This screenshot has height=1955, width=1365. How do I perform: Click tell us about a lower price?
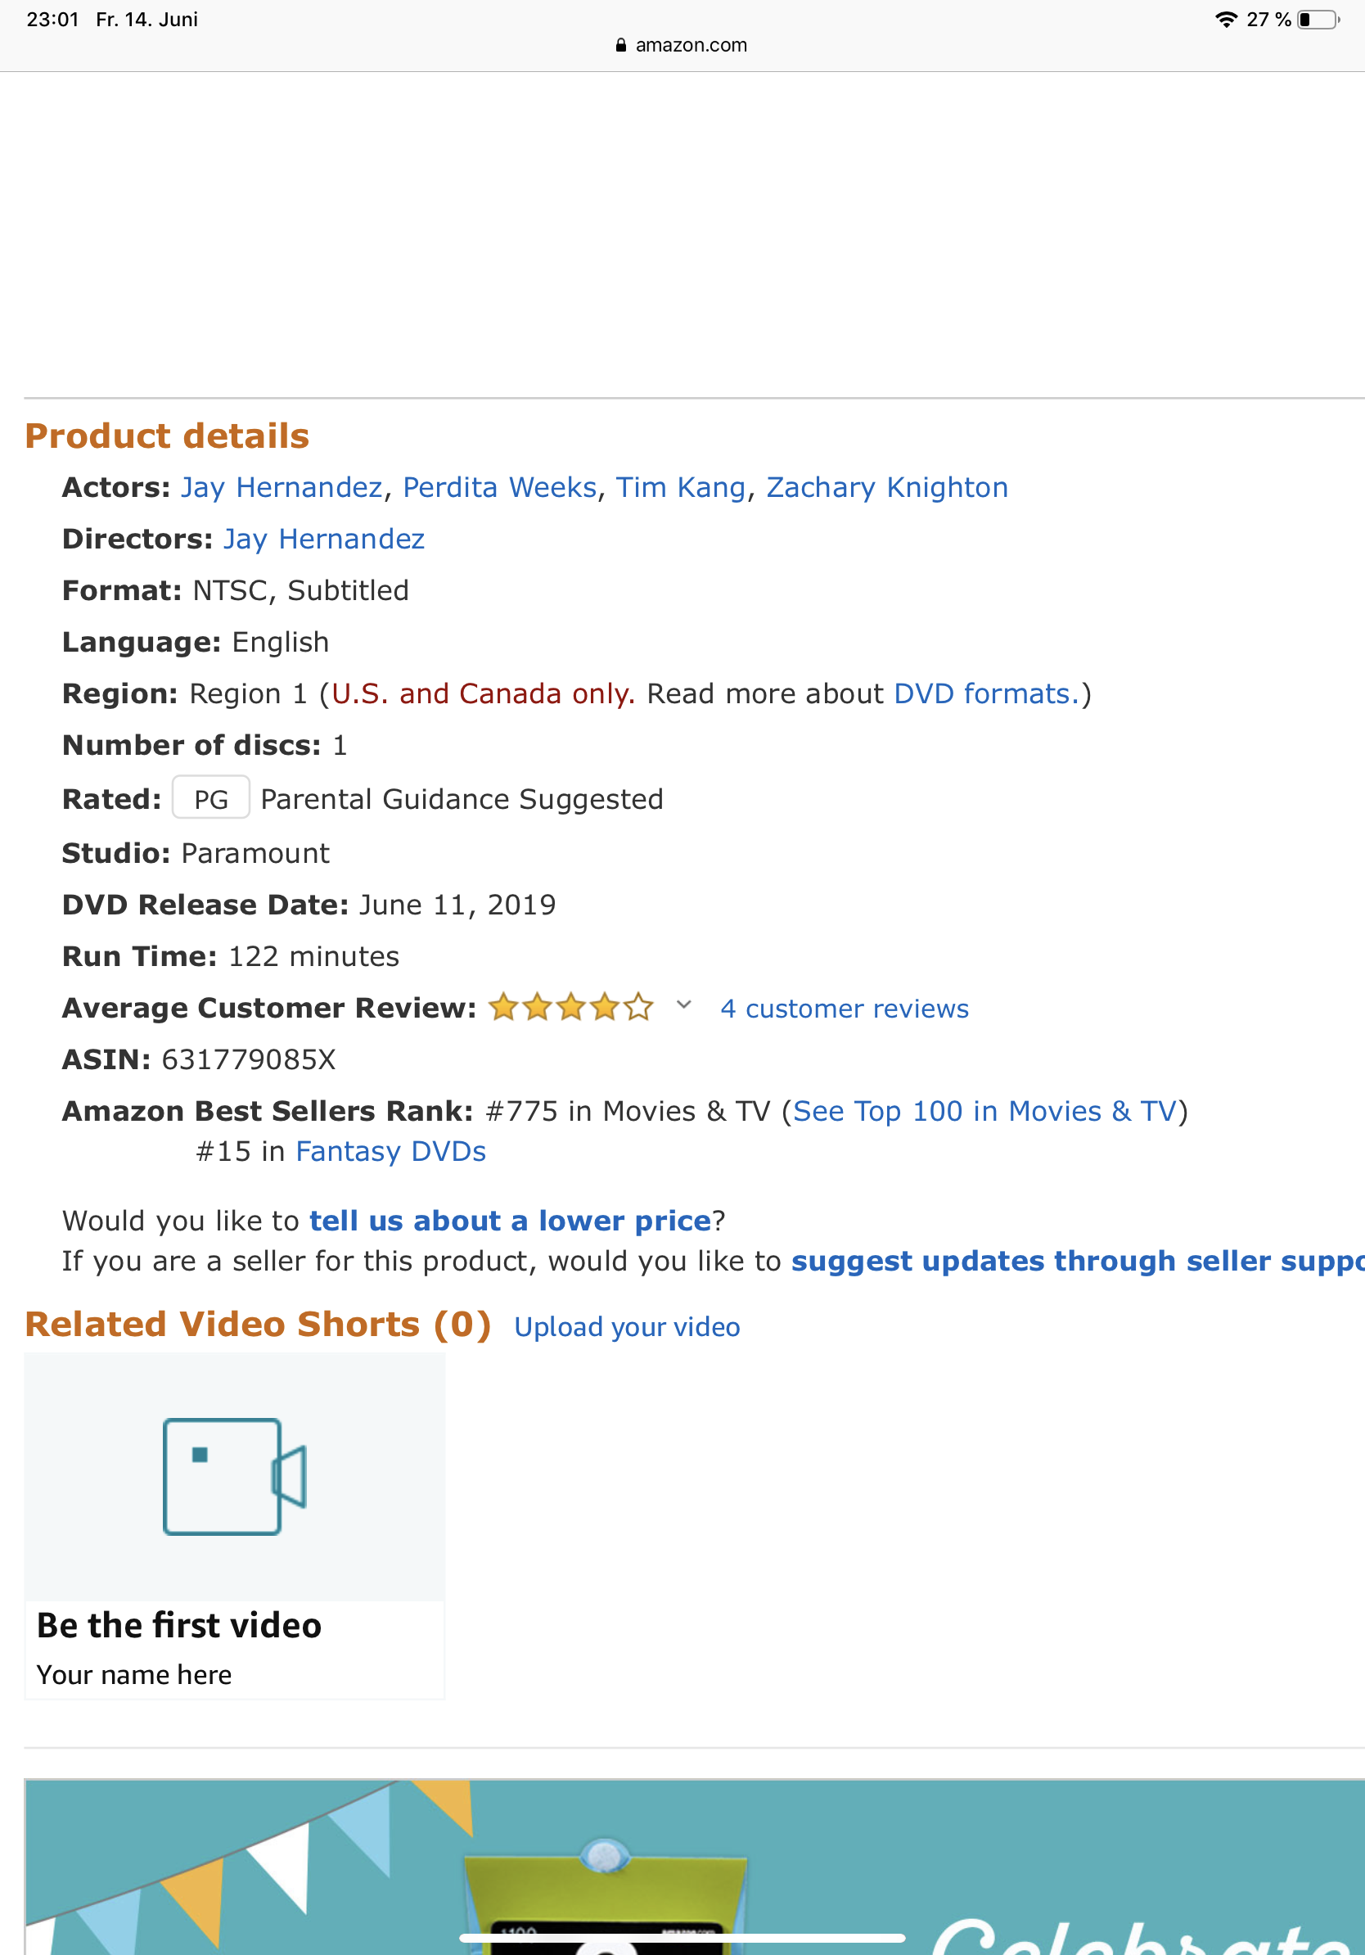pyautogui.click(x=510, y=1221)
